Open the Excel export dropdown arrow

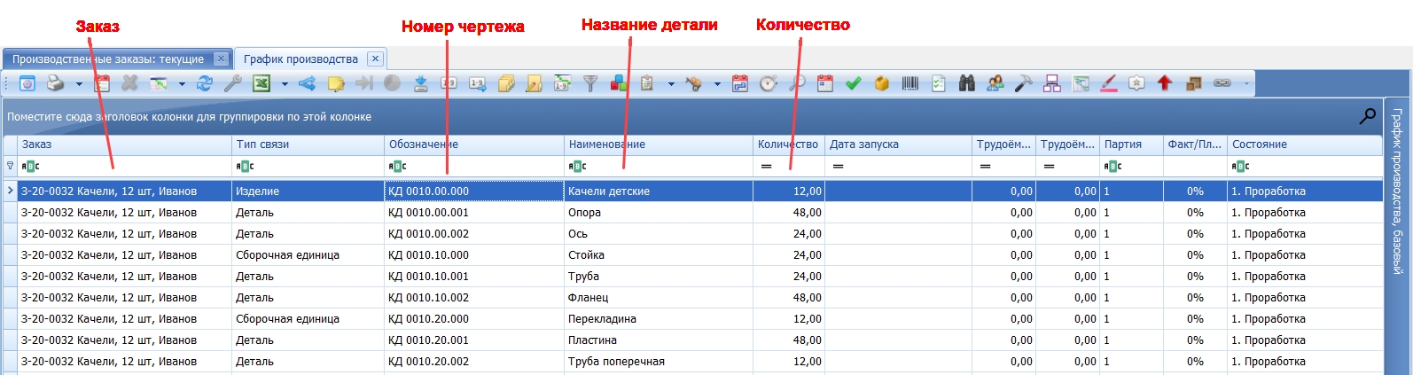[x=285, y=84]
